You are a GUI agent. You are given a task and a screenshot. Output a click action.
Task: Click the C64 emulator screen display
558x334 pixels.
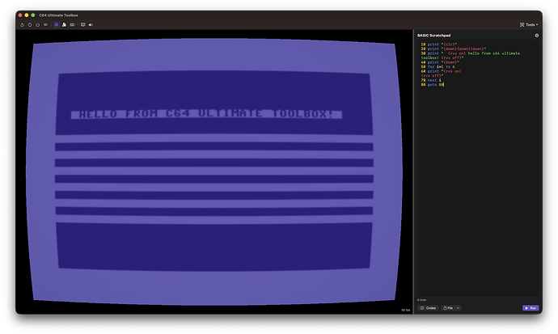tap(213, 171)
